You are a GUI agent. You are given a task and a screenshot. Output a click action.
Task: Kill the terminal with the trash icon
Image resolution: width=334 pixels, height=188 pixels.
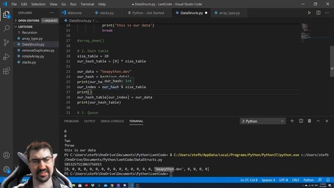tap(309, 121)
